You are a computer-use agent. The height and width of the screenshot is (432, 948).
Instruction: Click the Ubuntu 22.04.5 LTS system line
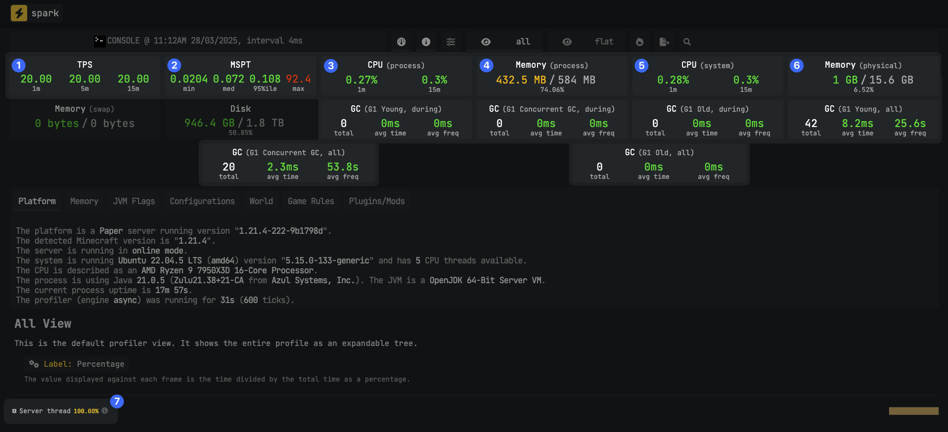point(271,260)
